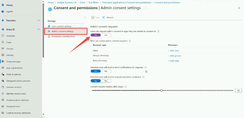Expand the Favorites section chevron

39,20
